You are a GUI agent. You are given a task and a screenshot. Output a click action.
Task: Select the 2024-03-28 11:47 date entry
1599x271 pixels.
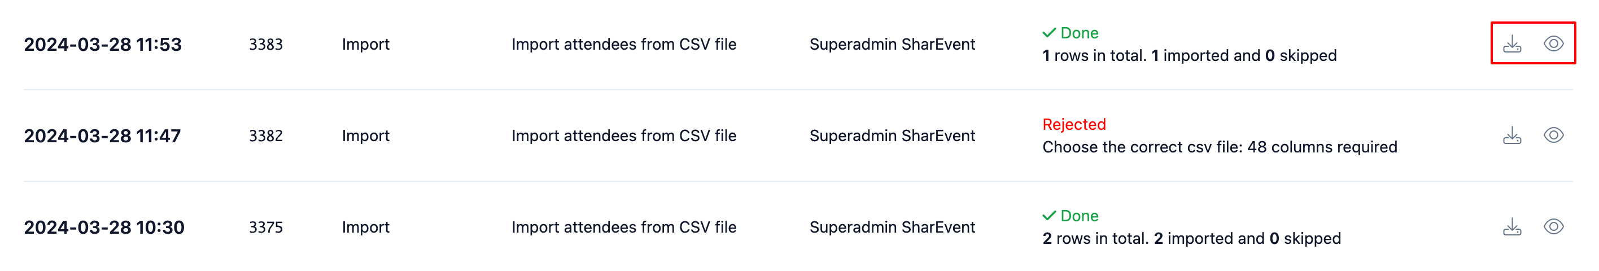pos(102,136)
